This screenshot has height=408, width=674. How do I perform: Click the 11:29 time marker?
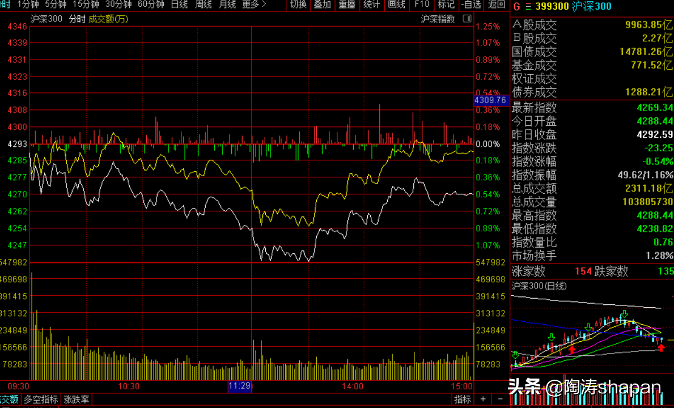tap(239, 386)
